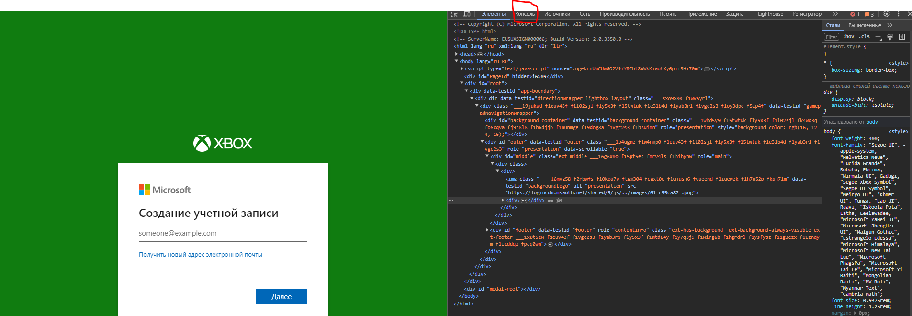Collapse the div id outer node
The image size is (912, 316).
click(x=482, y=142)
